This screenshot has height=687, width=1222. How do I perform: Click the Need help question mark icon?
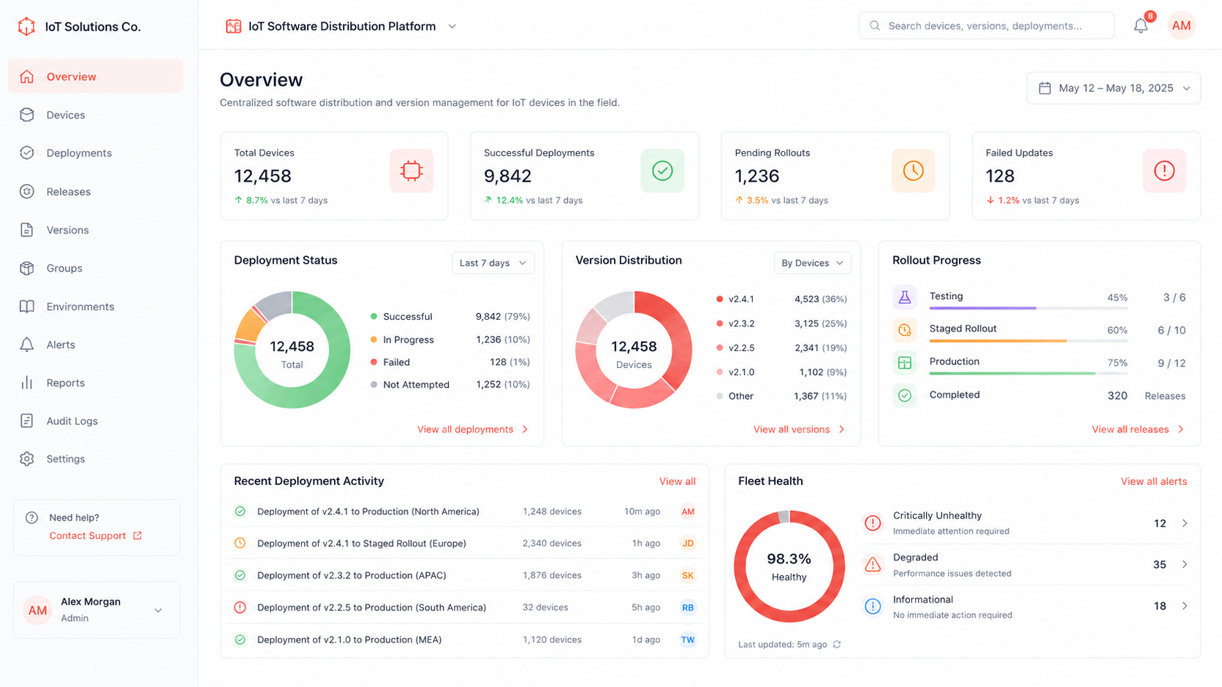(x=31, y=518)
